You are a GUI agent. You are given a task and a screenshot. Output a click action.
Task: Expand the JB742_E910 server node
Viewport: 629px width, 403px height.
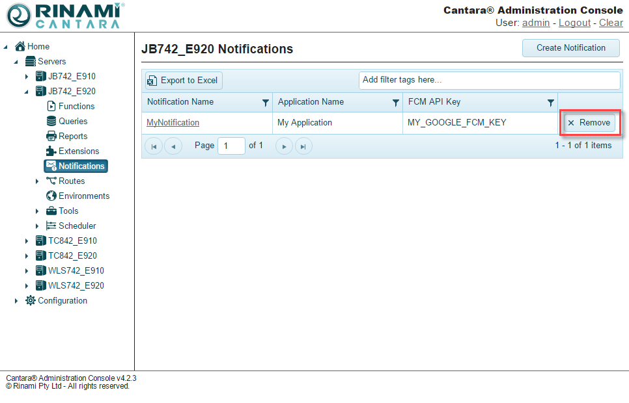27,77
